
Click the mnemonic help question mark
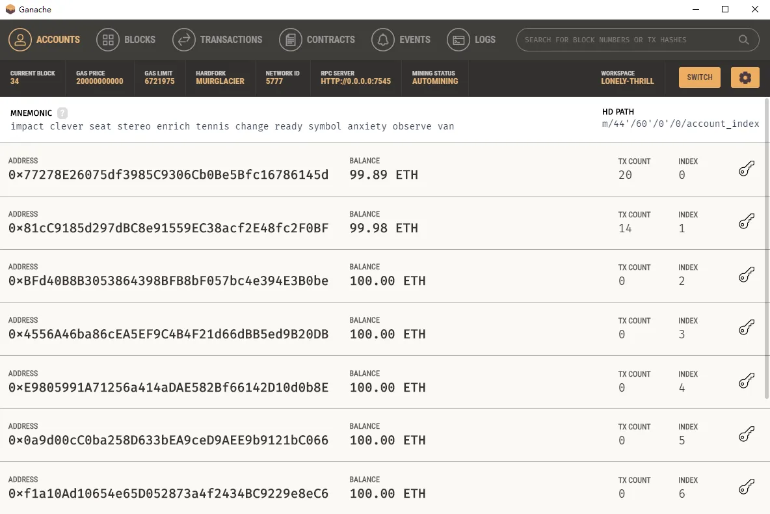pos(62,113)
